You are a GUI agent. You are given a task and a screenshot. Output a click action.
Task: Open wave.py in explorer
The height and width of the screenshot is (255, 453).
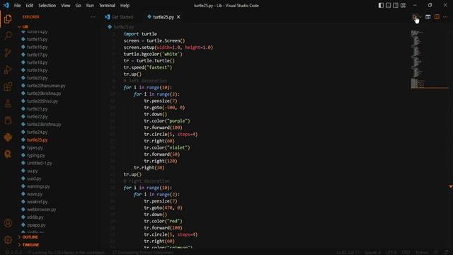point(35,194)
